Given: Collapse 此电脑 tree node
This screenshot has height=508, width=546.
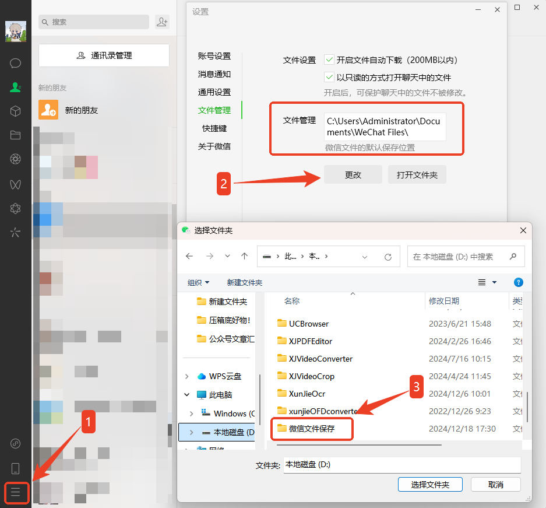Looking at the screenshot, I should coord(186,395).
